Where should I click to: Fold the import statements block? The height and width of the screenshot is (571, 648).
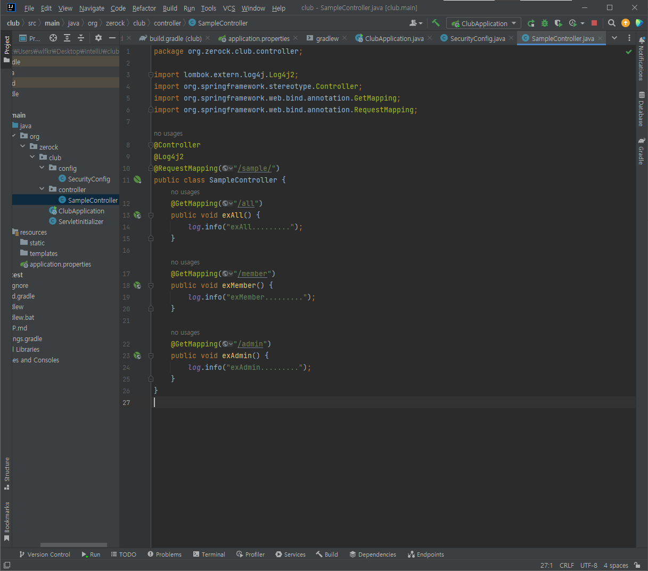151,75
